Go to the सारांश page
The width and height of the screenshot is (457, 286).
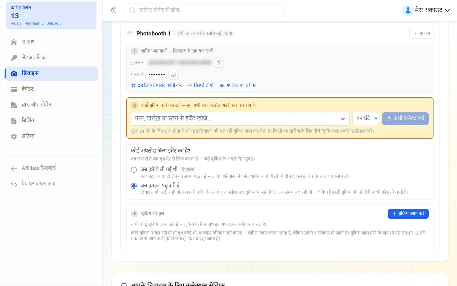coord(51,42)
